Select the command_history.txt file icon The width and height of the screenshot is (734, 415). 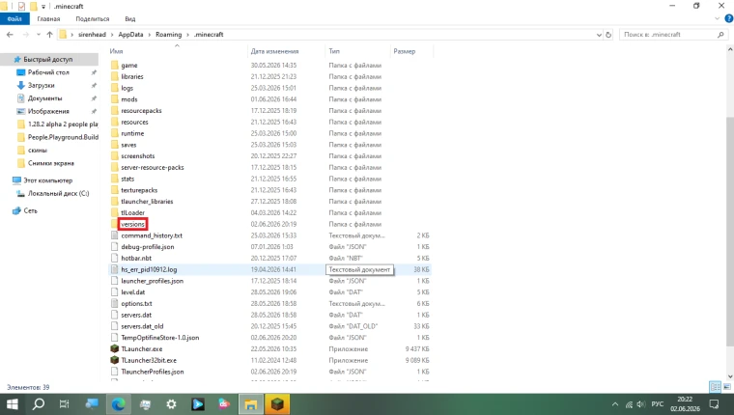pos(115,235)
